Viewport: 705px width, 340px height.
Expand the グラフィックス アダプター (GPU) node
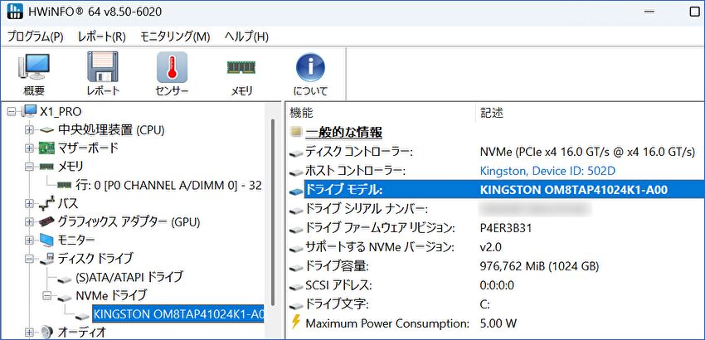click(29, 221)
